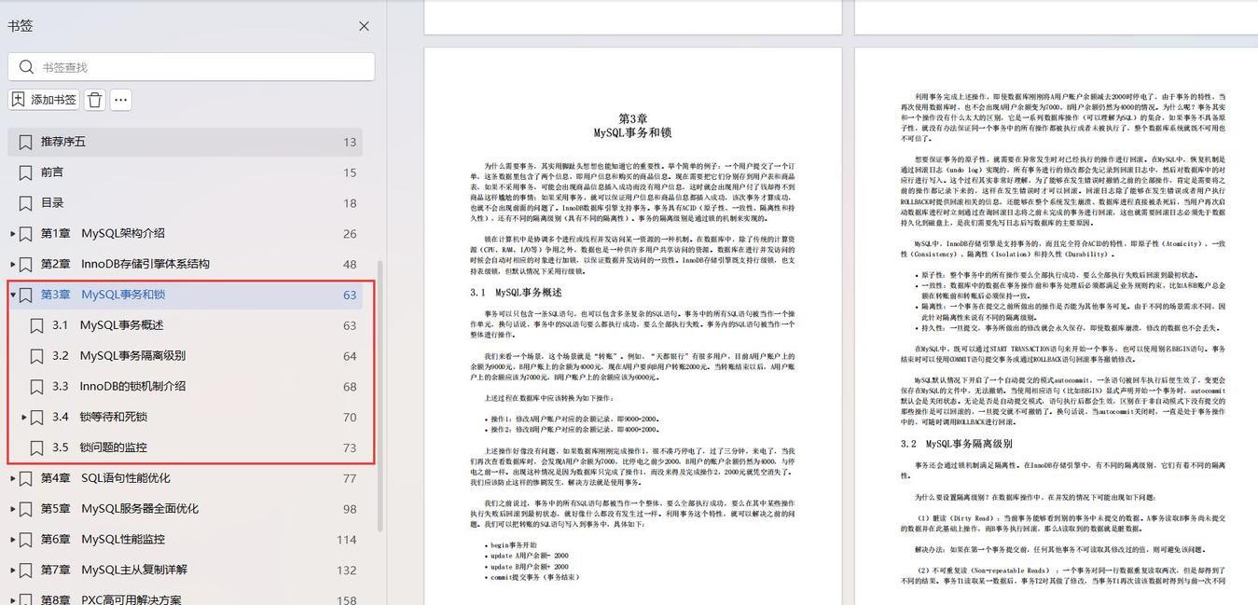The height and width of the screenshot is (605, 1258).
Task: Click the trash delete bookmark icon
Action: (94, 100)
